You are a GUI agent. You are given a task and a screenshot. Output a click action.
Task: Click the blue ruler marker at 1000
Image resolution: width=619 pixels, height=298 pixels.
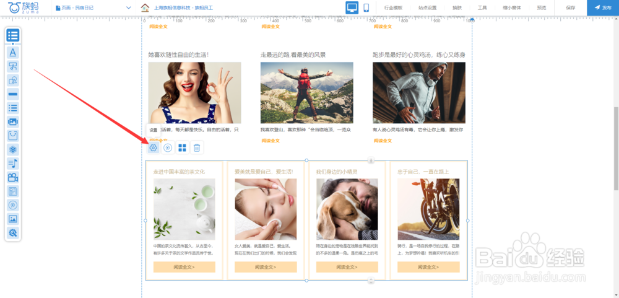(472, 19)
